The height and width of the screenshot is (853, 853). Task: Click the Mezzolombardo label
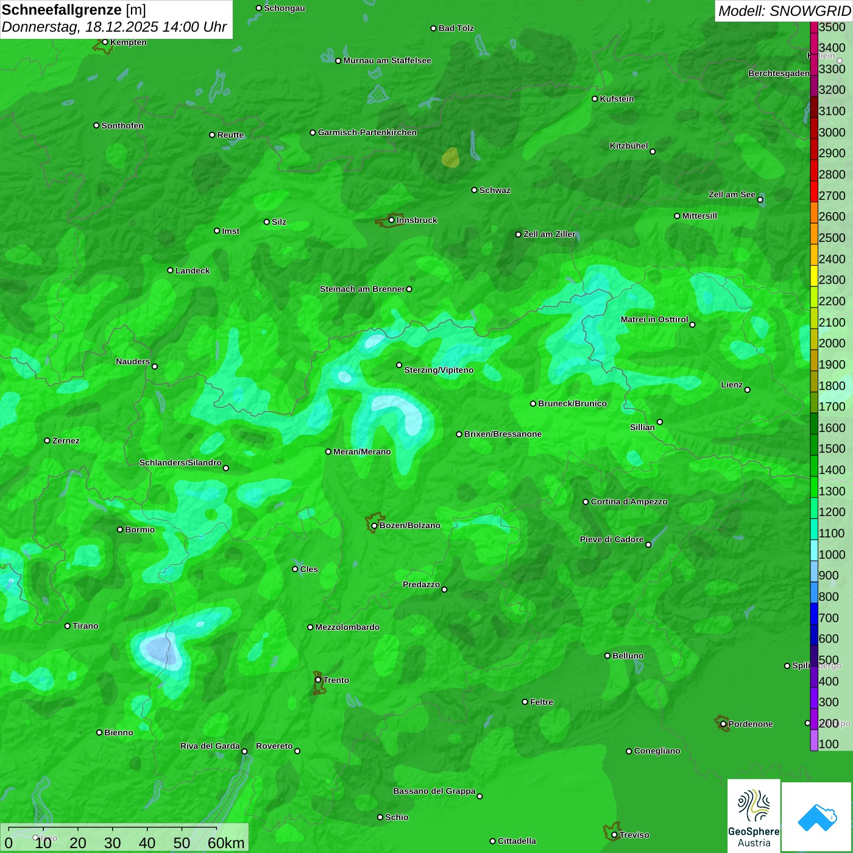click(x=347, y=627)
